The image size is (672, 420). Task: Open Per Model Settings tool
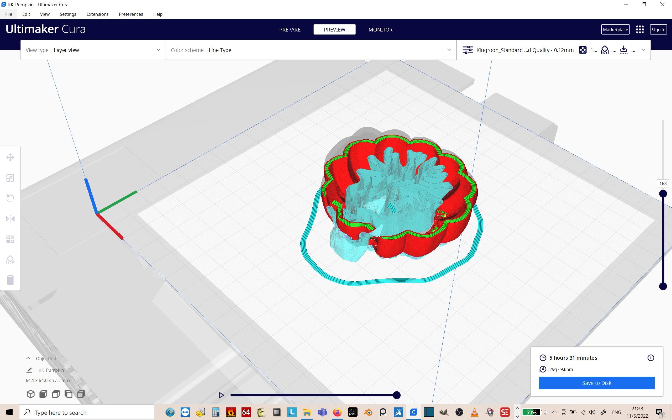[10, 239]
